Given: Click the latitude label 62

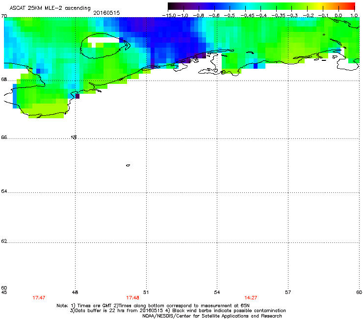Looking at the screenshot, I should 4,241.
